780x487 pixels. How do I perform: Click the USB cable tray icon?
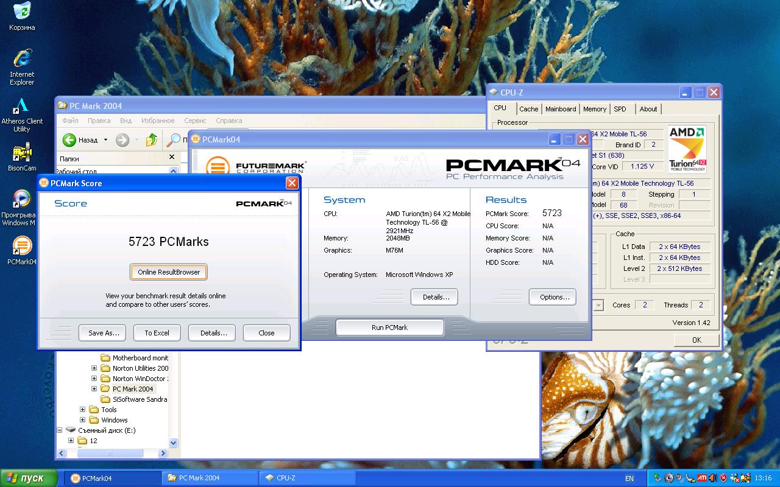pos(691,478)
